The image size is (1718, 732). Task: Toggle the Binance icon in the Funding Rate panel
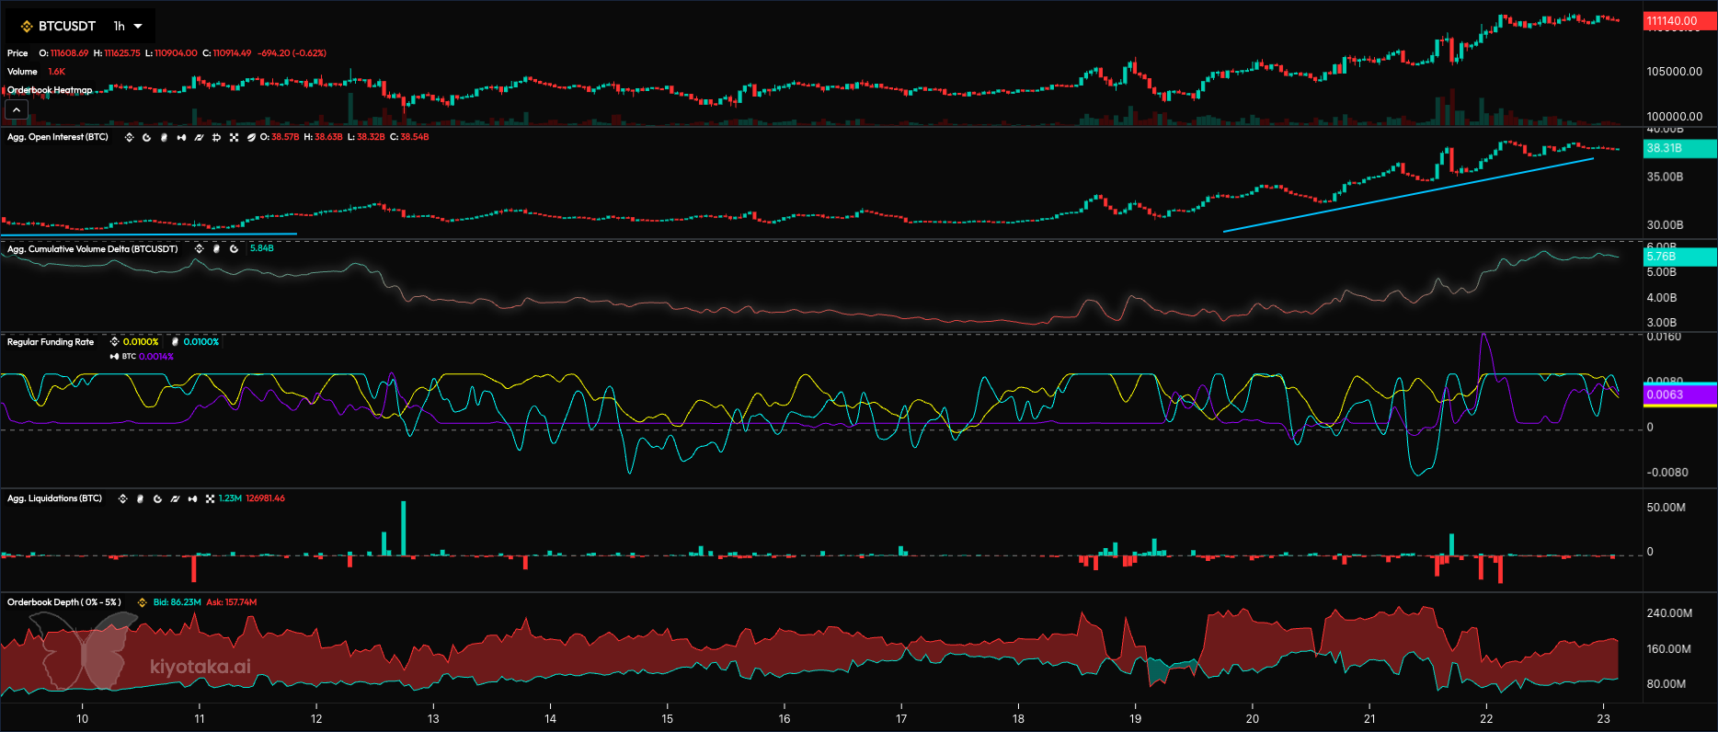[114, 342]
